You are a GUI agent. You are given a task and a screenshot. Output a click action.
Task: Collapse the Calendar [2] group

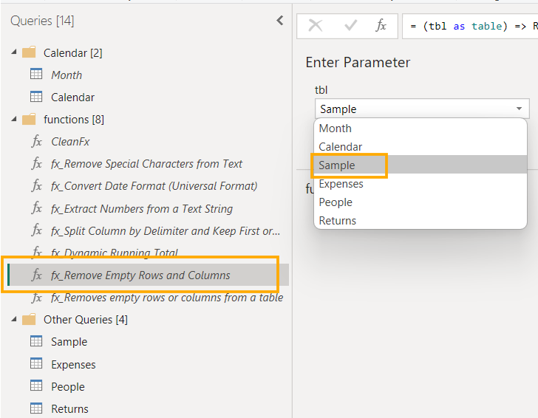14,52
